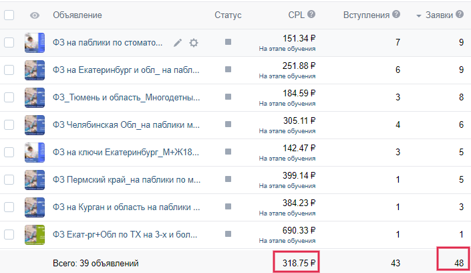Click status square of ФЗ на паблики по стомато
Viewport: 471px width, 273px height.
(x=228, y=42)
